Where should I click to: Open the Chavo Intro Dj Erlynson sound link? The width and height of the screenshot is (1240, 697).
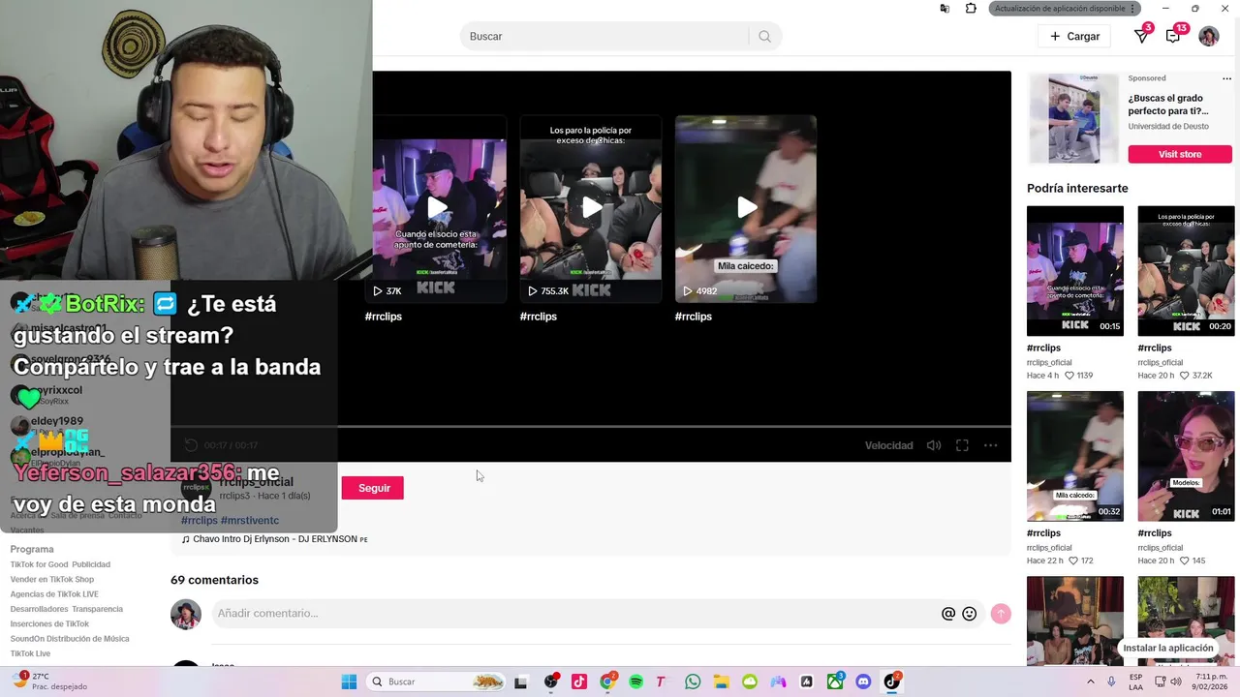[274, 539]
